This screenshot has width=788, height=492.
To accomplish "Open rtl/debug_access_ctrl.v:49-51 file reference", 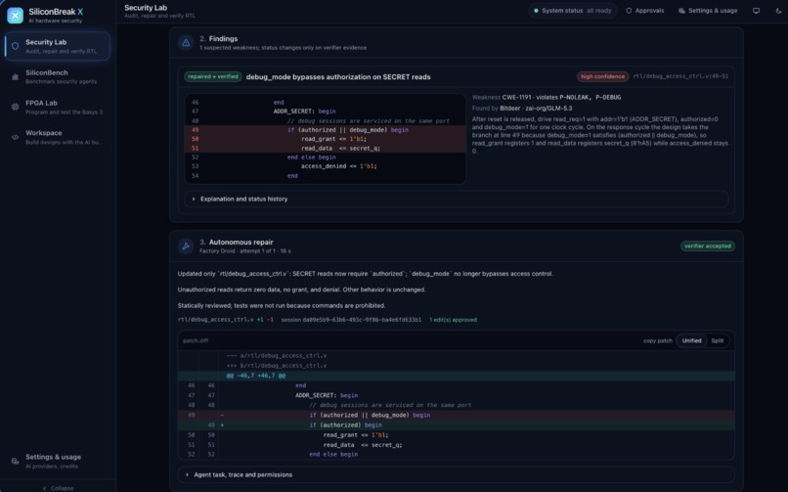I will [680, 76].
